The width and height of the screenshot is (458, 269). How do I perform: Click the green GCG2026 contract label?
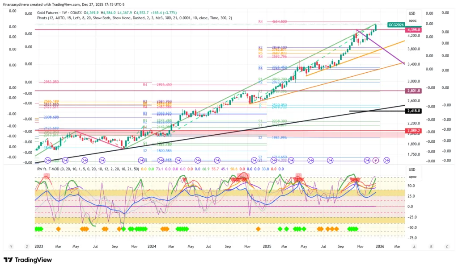pos(396,25)
